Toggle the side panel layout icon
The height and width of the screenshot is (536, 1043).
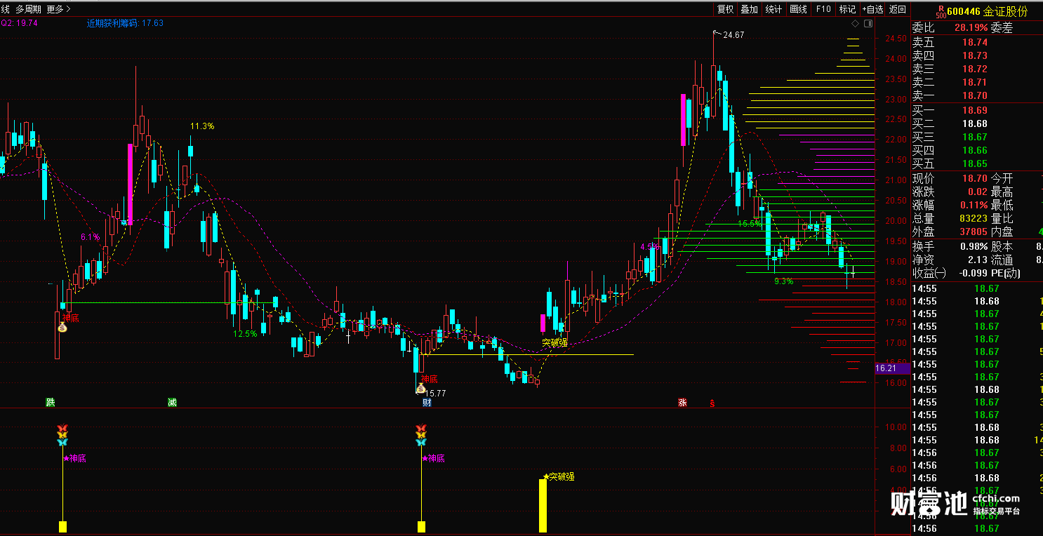point(868,24)
